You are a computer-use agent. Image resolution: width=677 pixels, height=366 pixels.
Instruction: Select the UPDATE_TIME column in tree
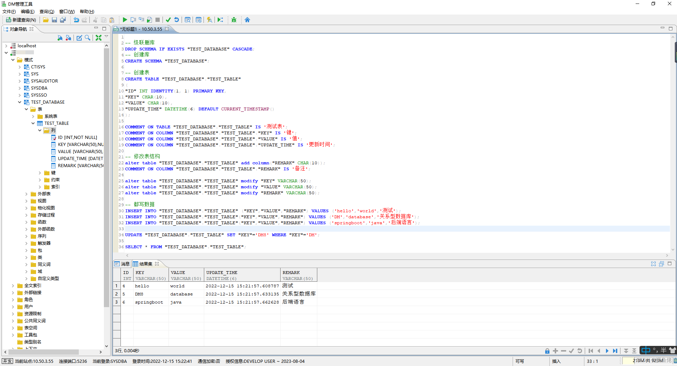pos(81,159)
